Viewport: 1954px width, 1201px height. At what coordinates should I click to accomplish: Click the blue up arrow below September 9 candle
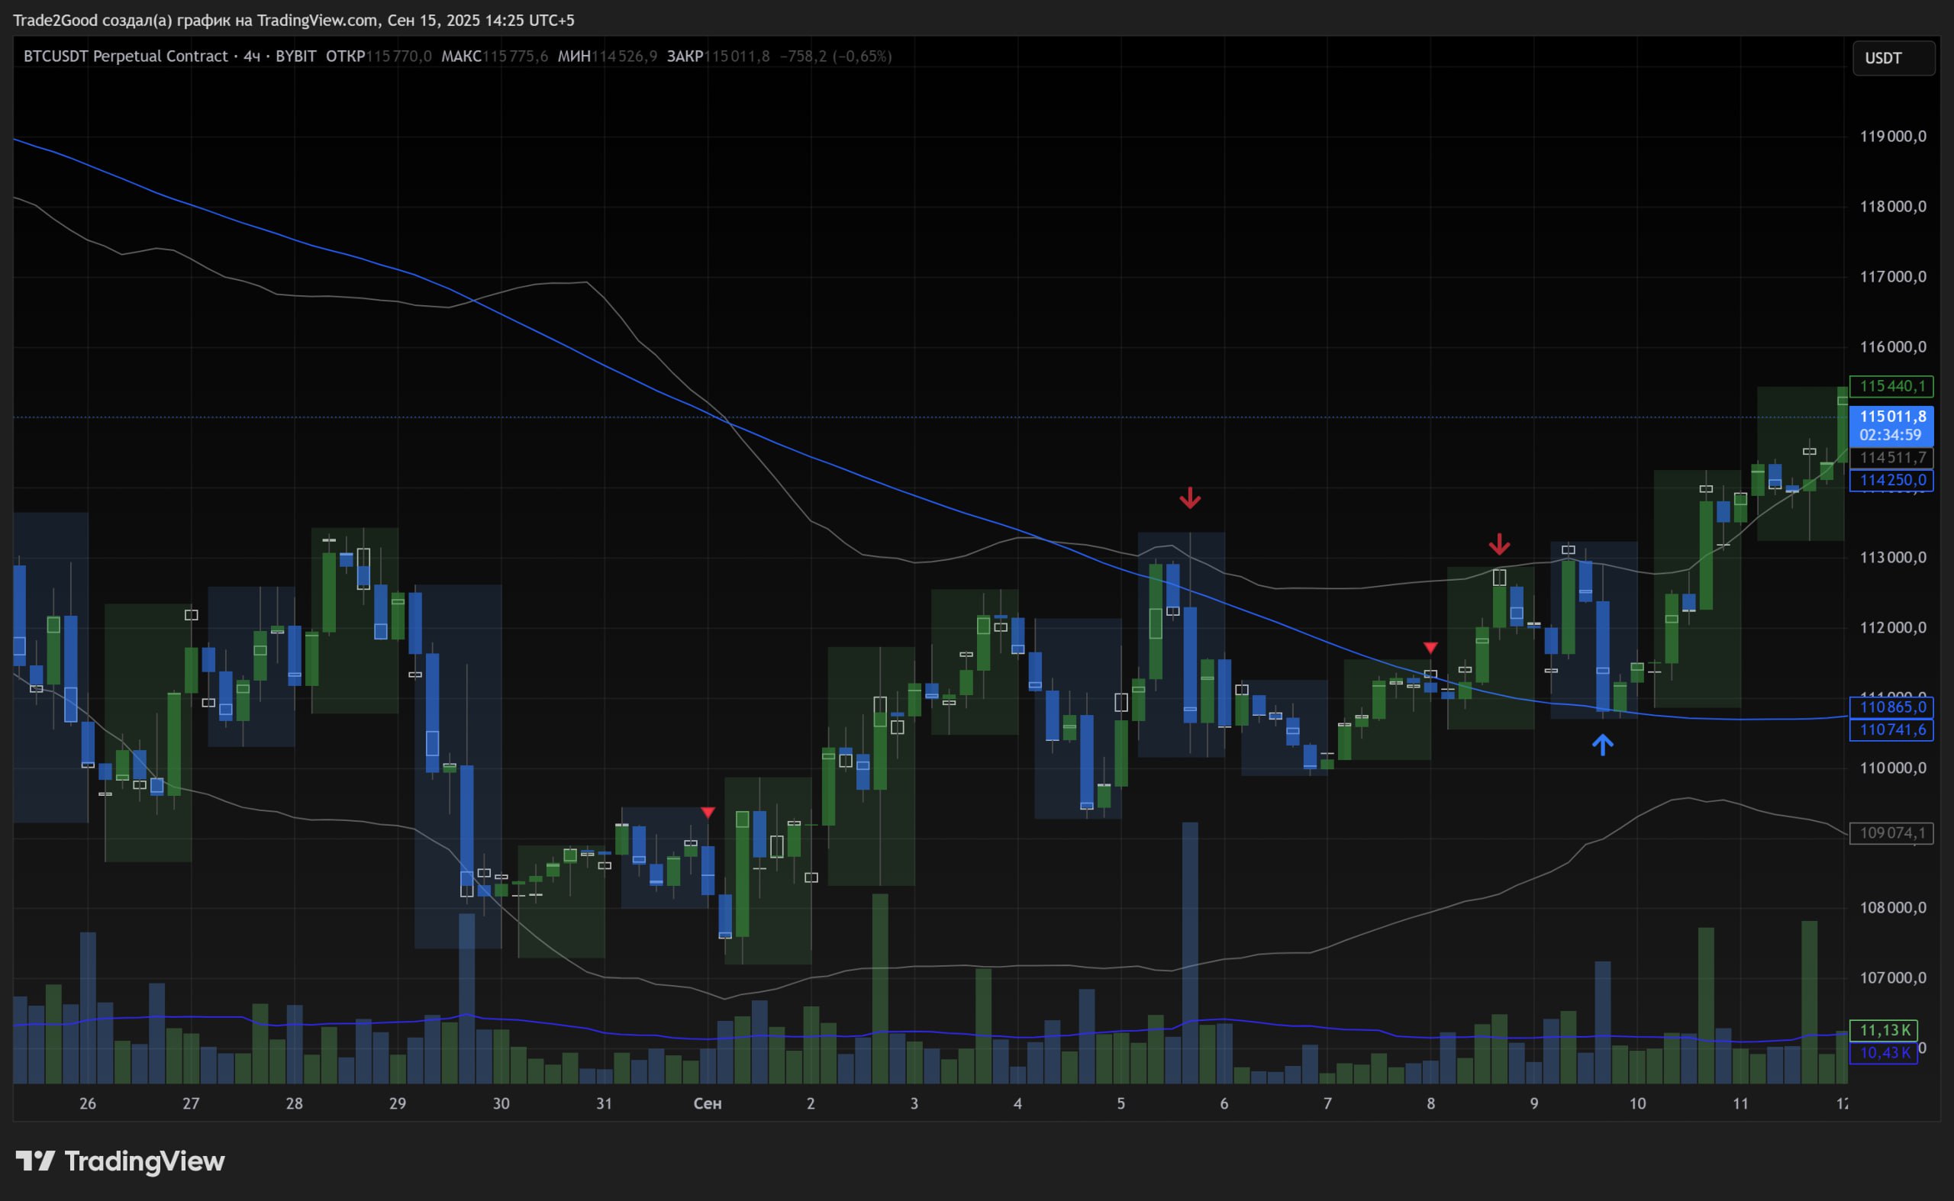(x=1602, y=744)
